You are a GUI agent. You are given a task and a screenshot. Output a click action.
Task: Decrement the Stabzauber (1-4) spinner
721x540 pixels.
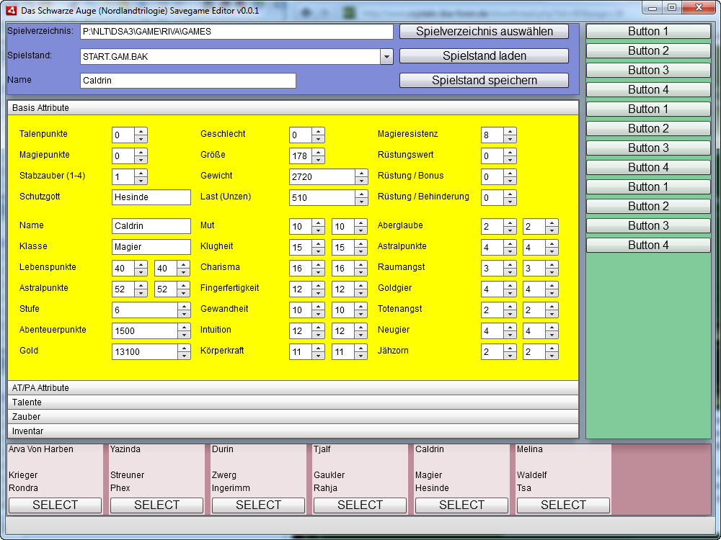point(141,181)
